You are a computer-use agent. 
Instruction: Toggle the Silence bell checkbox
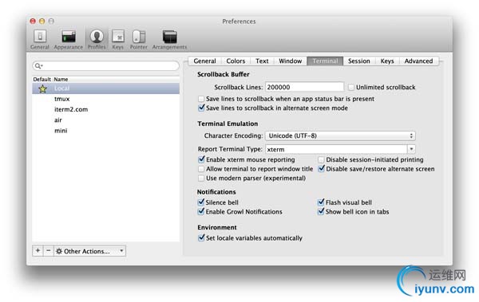(201, 202)
